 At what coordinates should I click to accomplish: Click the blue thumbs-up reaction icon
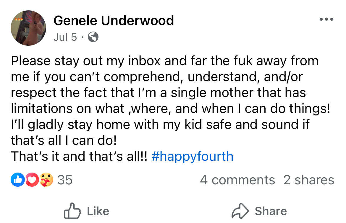tap(16, 180)
